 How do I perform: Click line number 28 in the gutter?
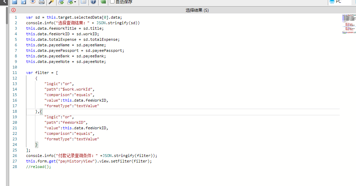[15, 167]
